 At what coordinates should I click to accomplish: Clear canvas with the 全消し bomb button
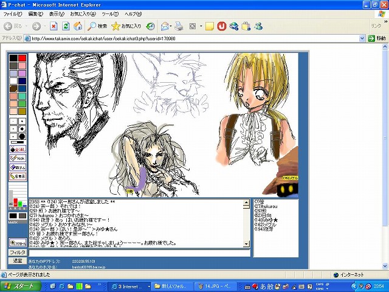click(x=18, y=150)
